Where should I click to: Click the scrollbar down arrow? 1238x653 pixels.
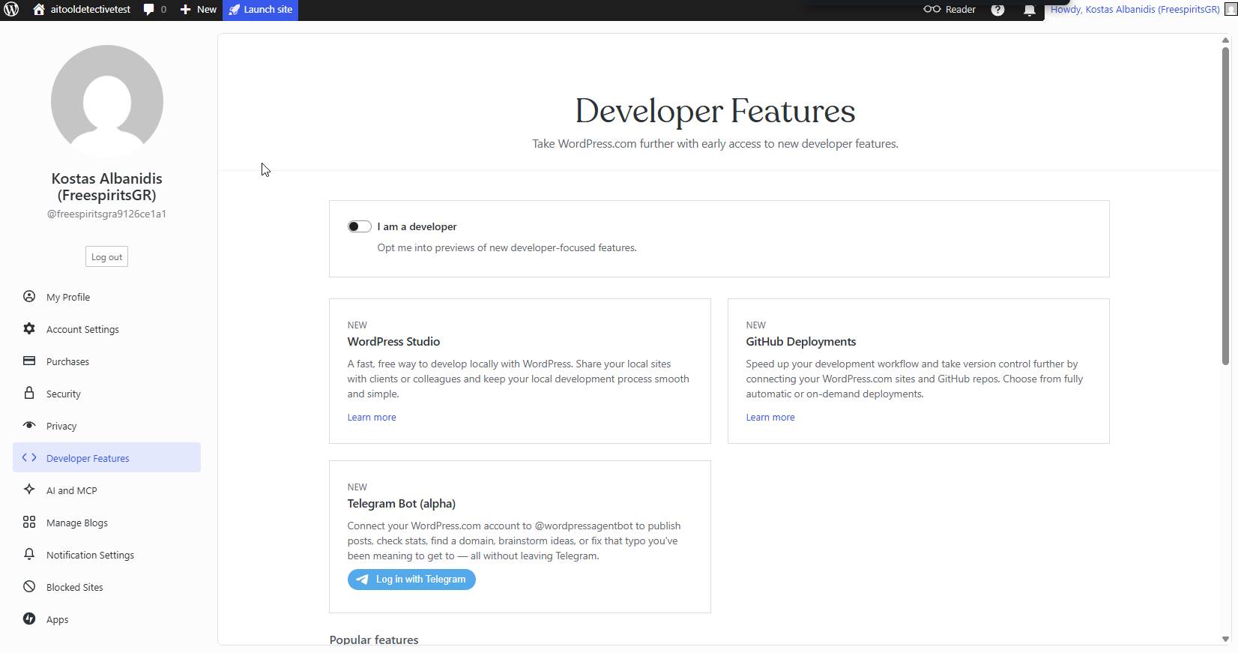(x=1225, y=640)
